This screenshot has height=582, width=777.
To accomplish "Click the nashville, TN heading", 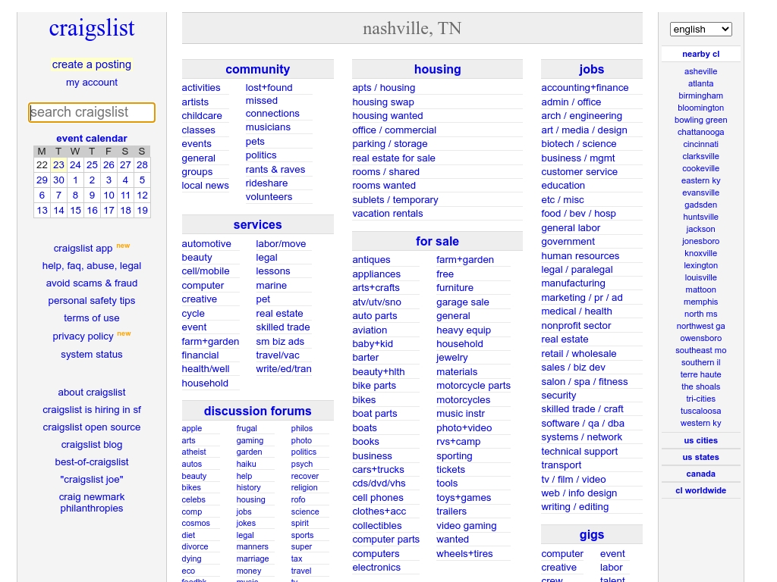I will pyautogui.click(x=412, y=29).
